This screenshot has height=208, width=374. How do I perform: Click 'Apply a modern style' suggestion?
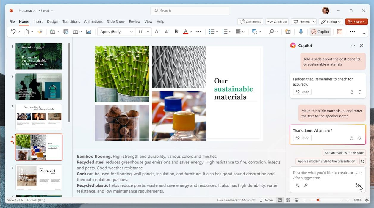coord(326,161)
